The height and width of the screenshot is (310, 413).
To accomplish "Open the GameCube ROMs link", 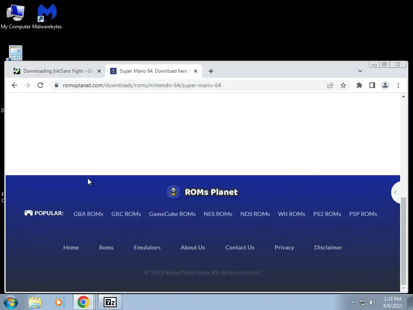I will coord(172,214).
